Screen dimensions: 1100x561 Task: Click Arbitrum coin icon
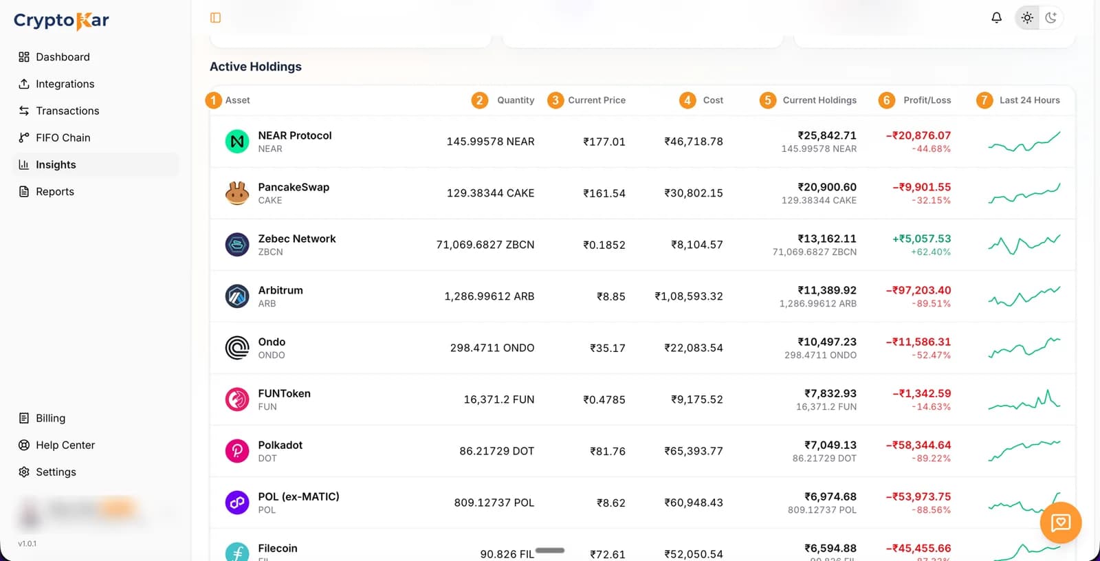(237, 296)
